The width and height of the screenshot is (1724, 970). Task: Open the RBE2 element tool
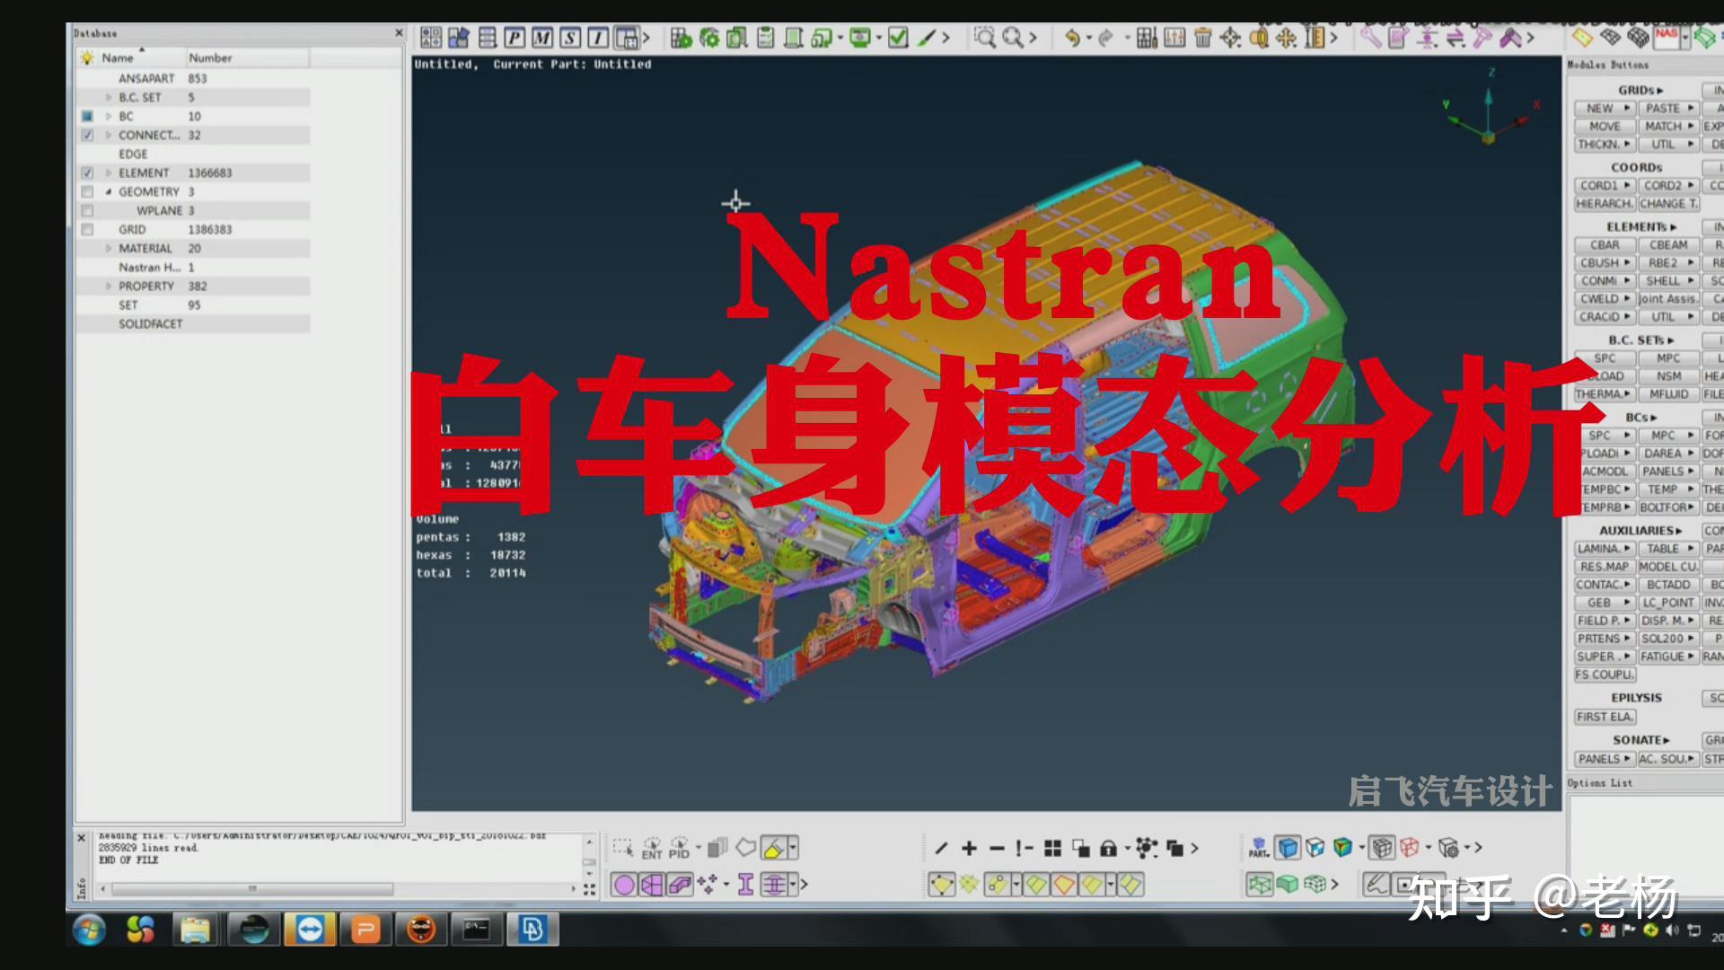pos(1667,262)
